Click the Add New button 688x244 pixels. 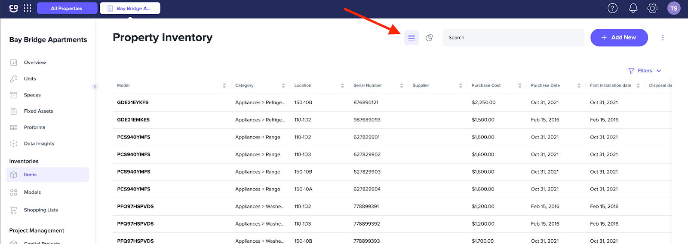[x=619, y=38]
